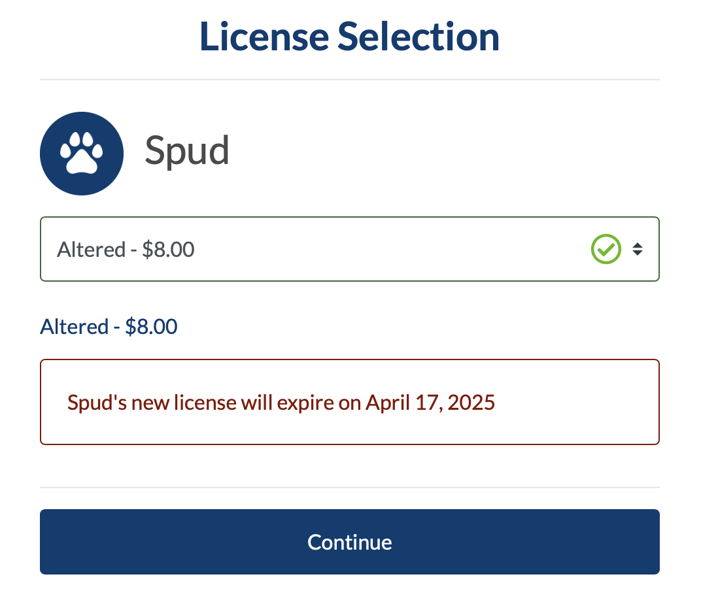Click the checkmark confirming the license choice
Screen dimensions: 701x600
[606, 249]
